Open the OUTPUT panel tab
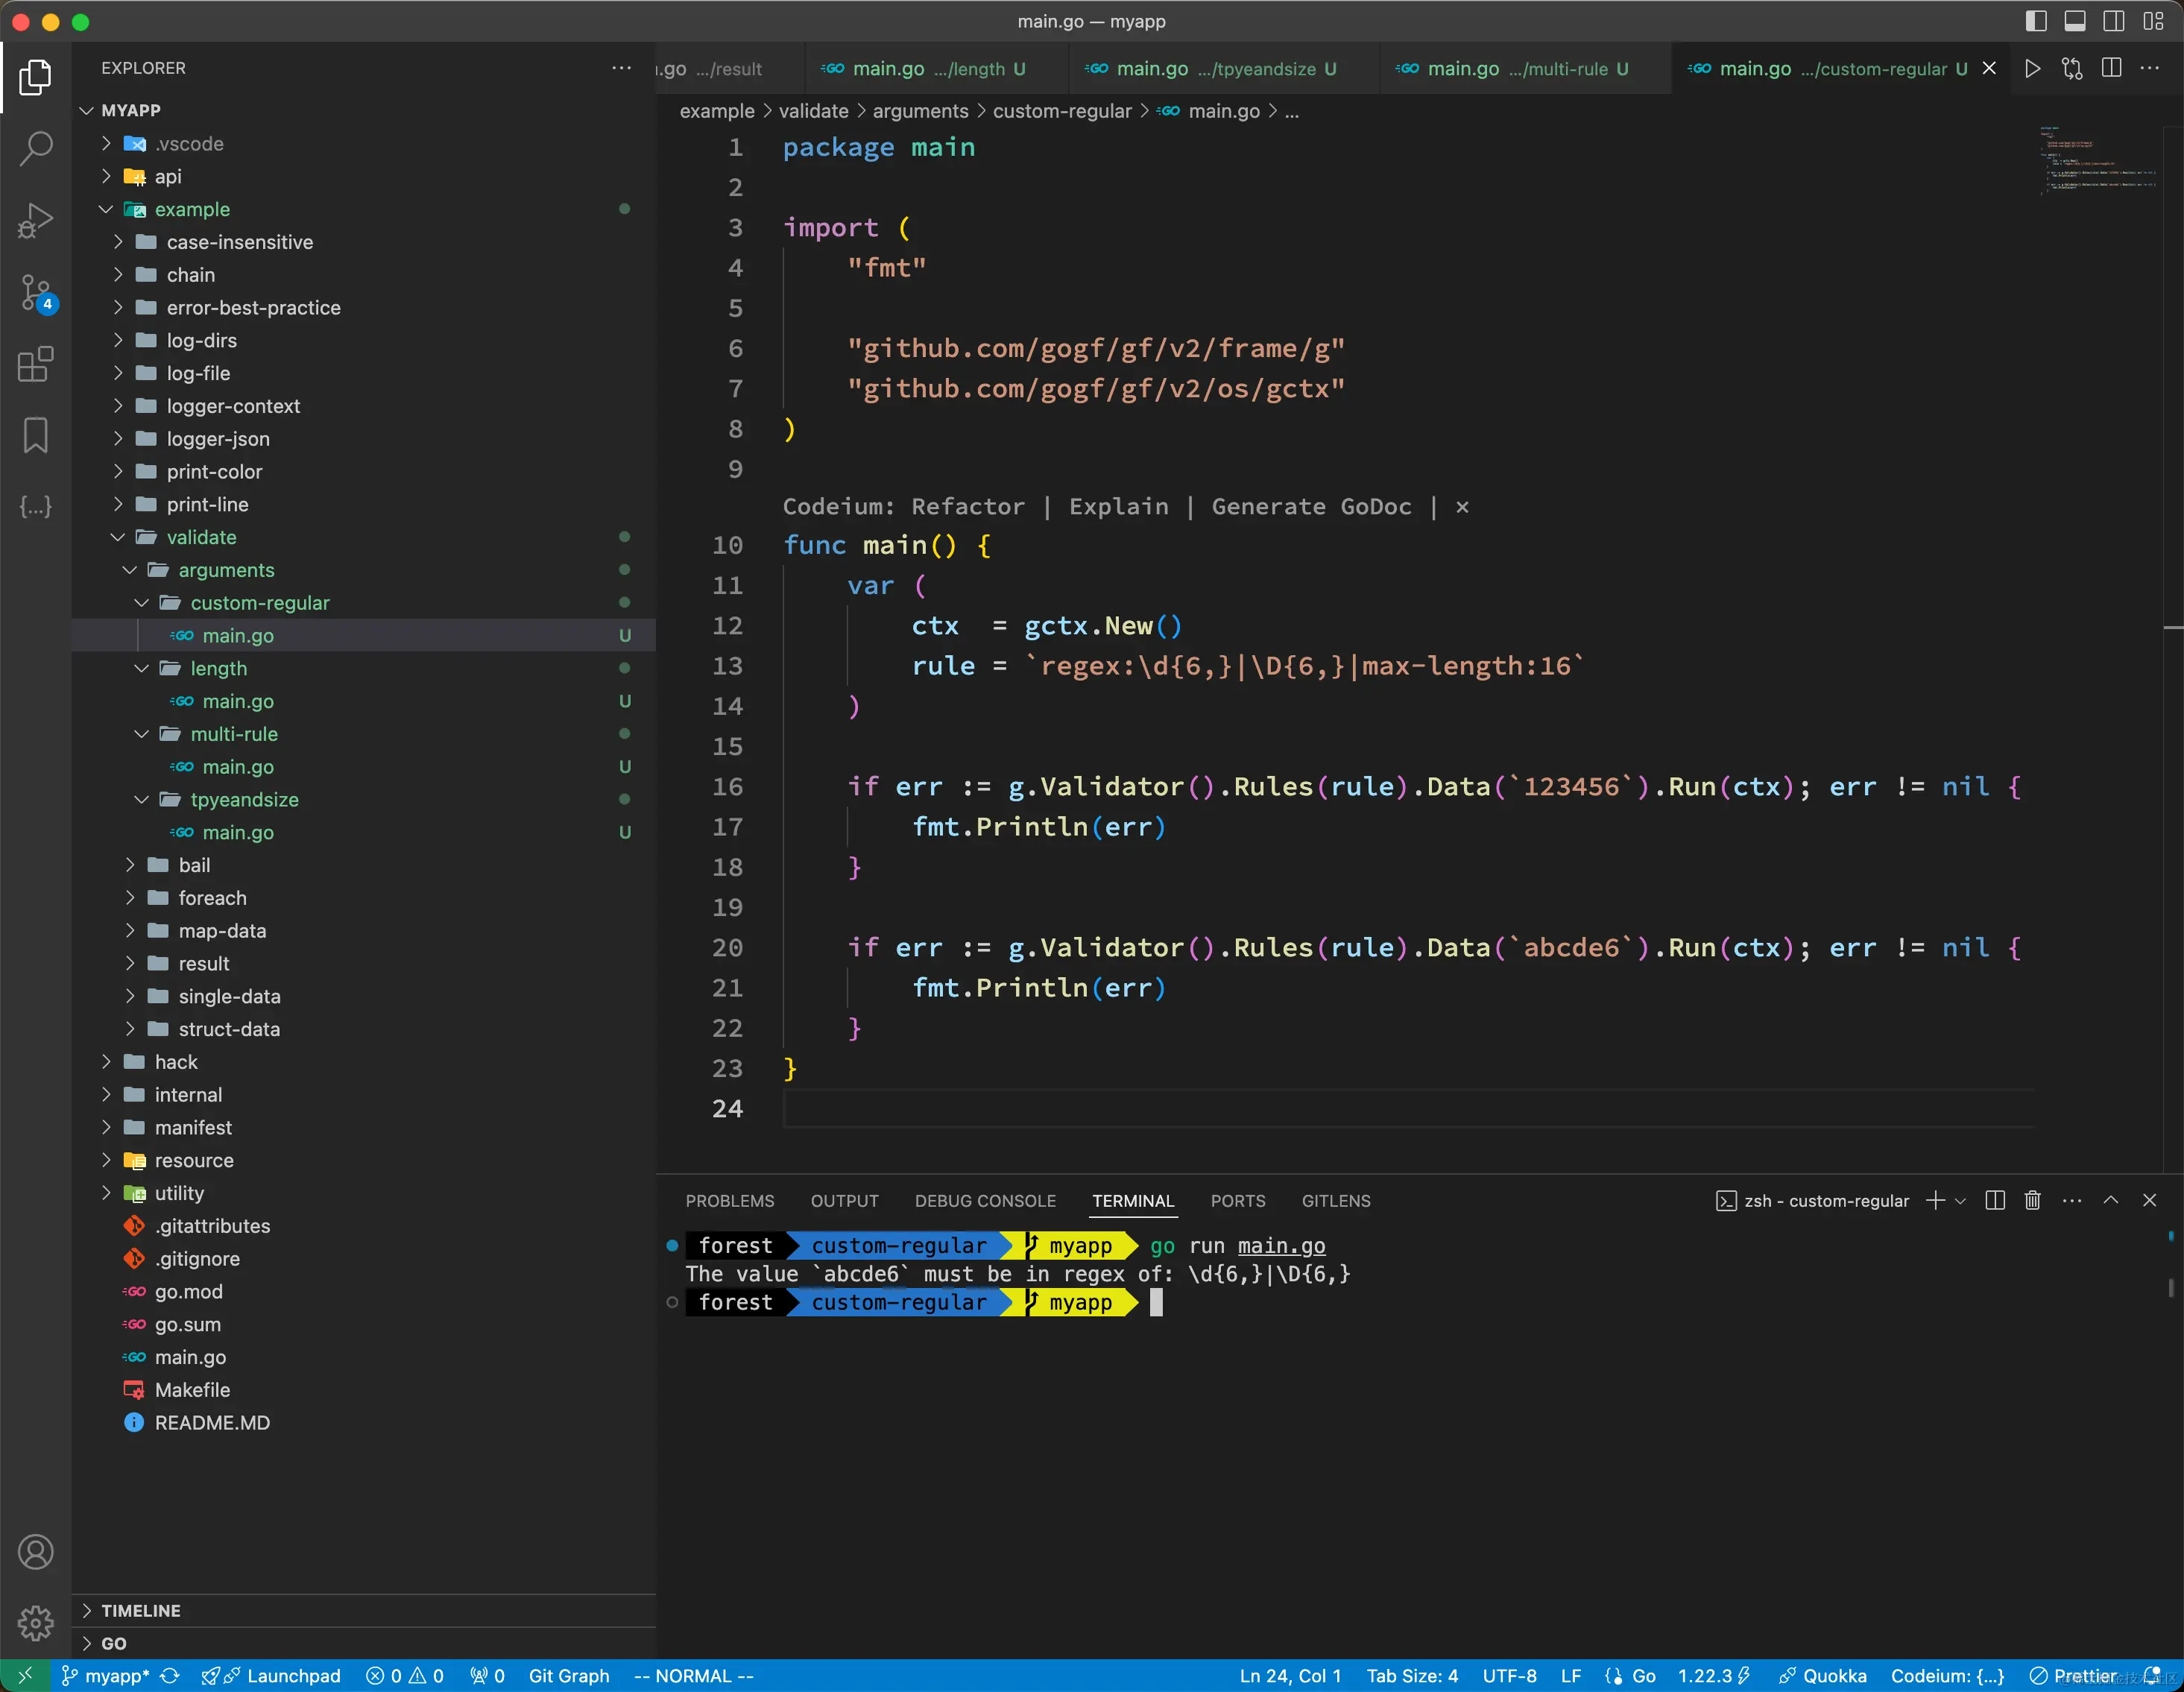Viewport: 2184px width, 1692px height. pyautogui.click(x=844, y=1200)
